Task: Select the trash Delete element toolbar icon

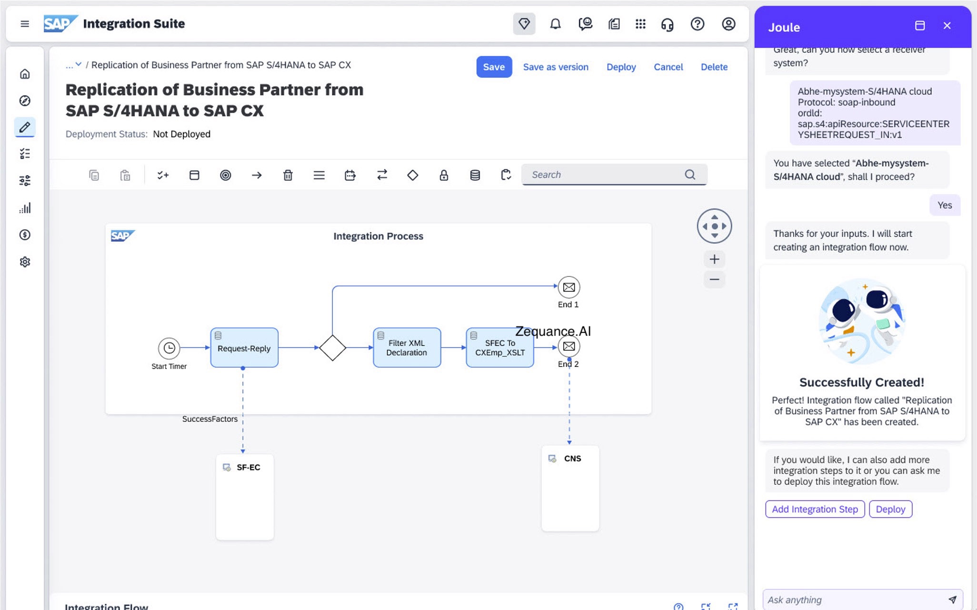Action: tap(288, 175)
